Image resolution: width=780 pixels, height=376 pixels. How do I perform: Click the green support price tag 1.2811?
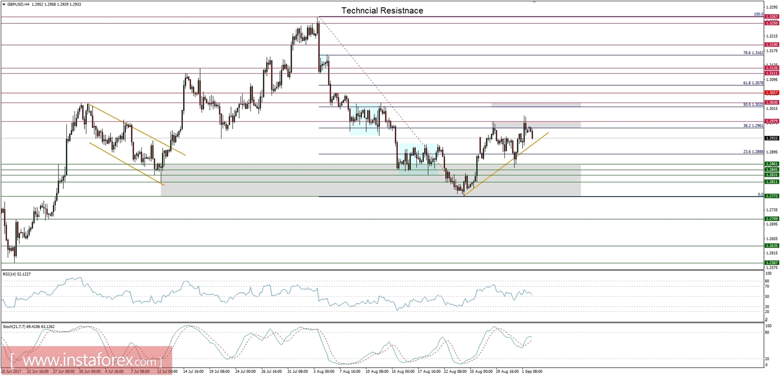[772, 182]
